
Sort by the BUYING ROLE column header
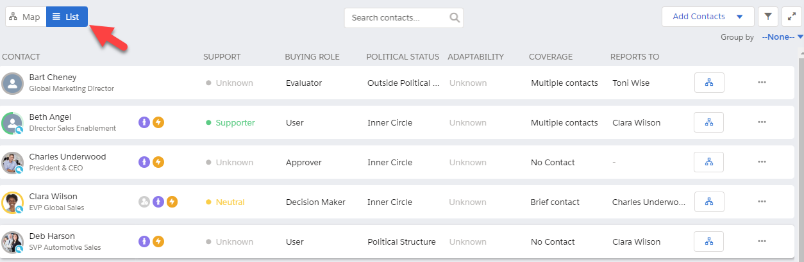tap(312, 57)
